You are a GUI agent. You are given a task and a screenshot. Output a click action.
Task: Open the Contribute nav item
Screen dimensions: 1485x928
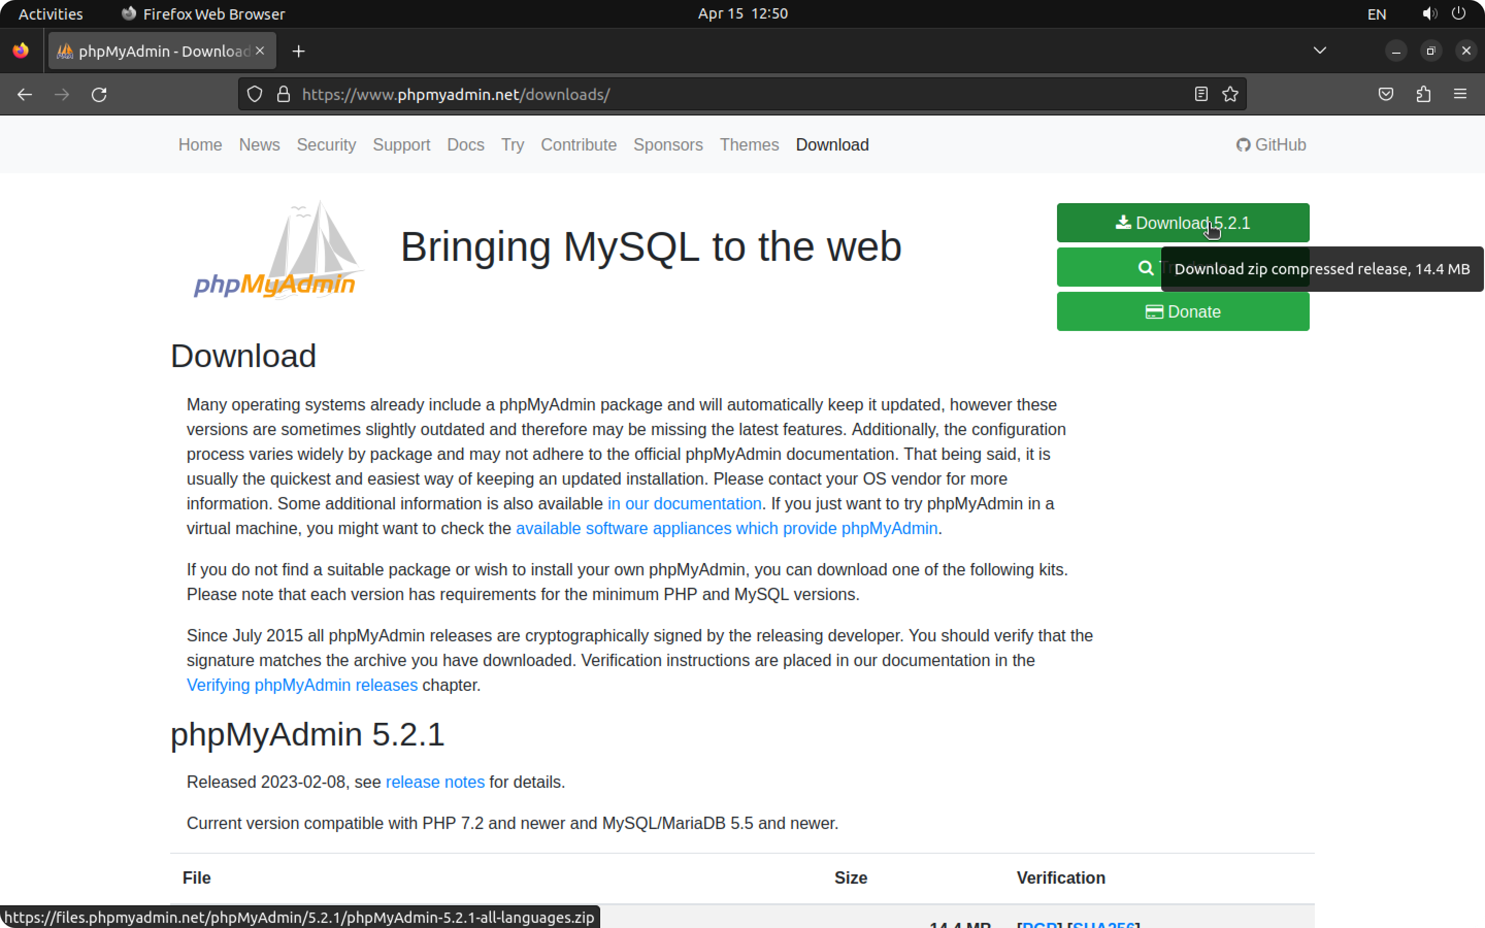[579, 145]
